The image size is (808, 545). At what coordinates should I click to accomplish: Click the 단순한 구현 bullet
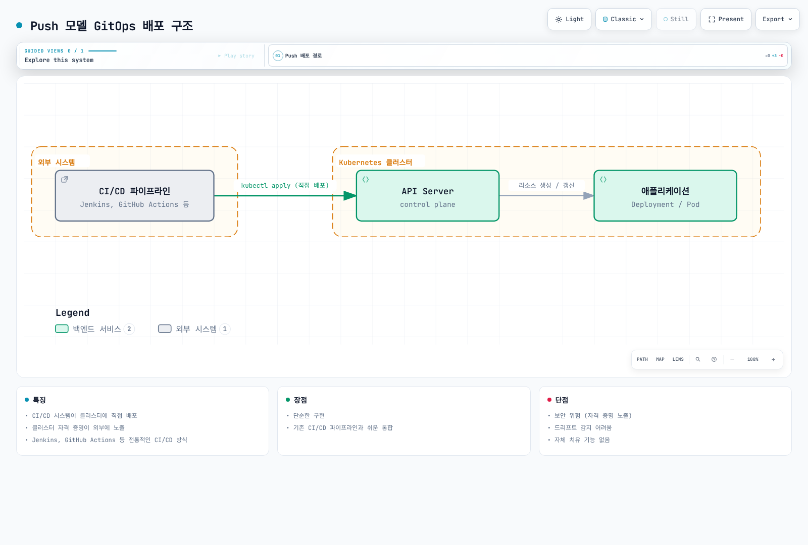[309, 416]
